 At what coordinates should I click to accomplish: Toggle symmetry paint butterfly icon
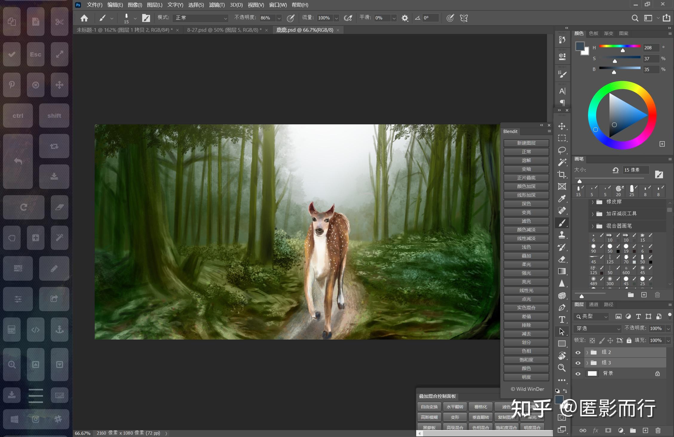[464, 18]
